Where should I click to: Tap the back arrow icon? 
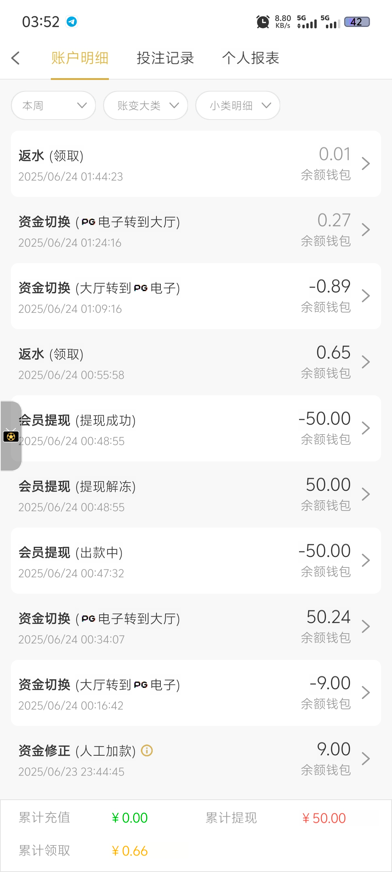15,58
